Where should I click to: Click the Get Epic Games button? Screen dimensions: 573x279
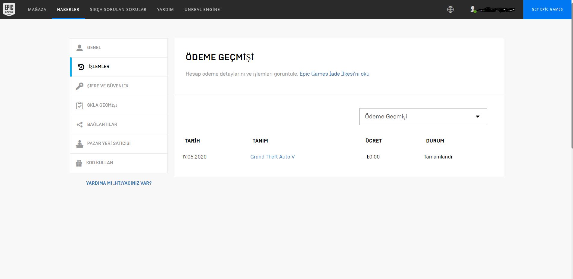(x=547, y=10)
